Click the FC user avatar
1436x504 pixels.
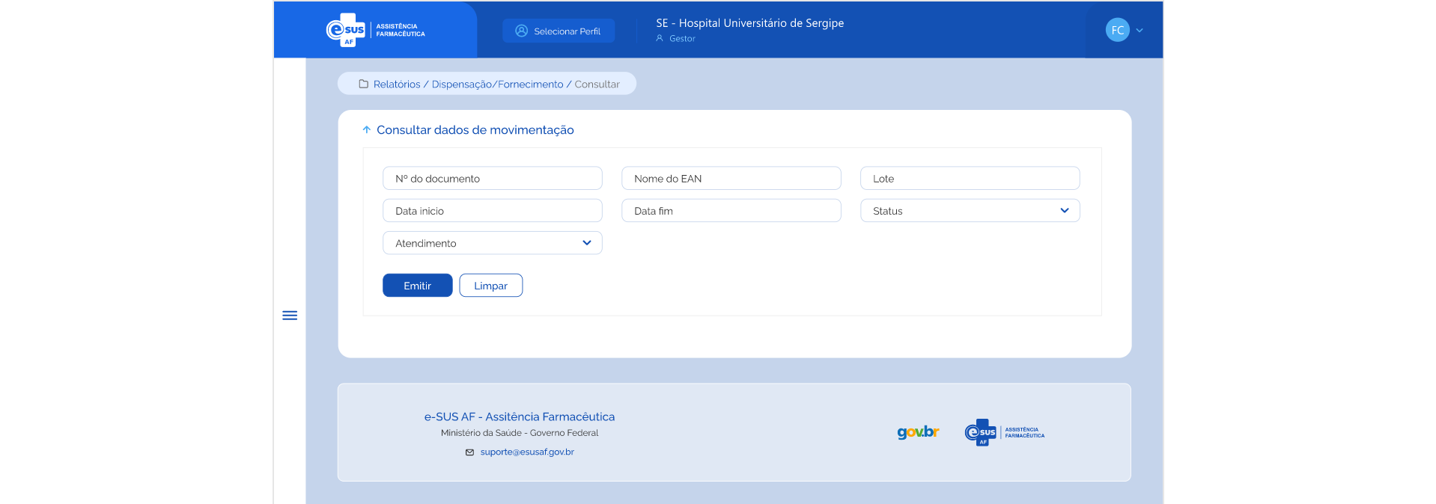point(1117,30)
